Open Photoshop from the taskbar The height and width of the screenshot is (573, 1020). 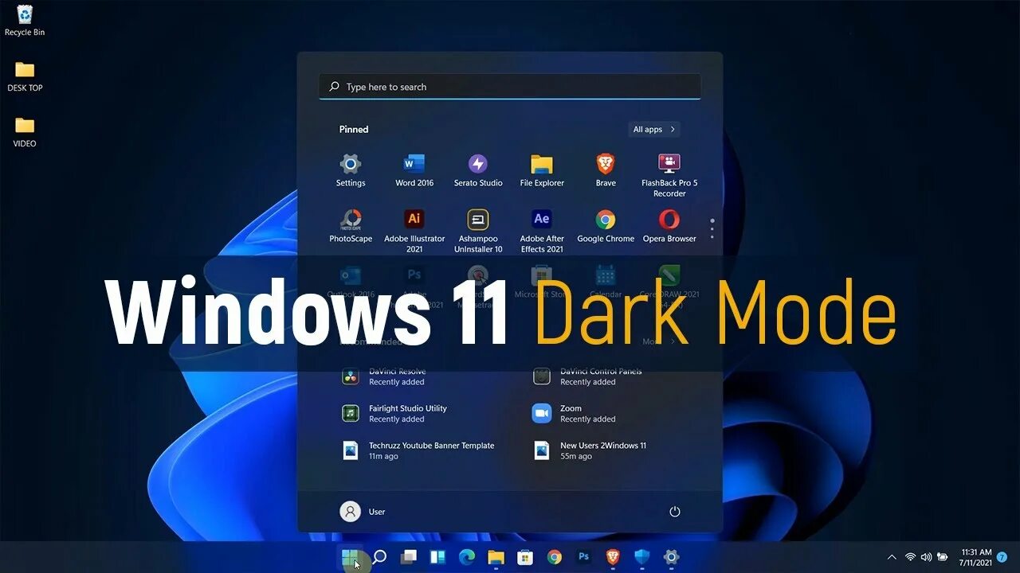pyautogui.click(x=583, y=557)
